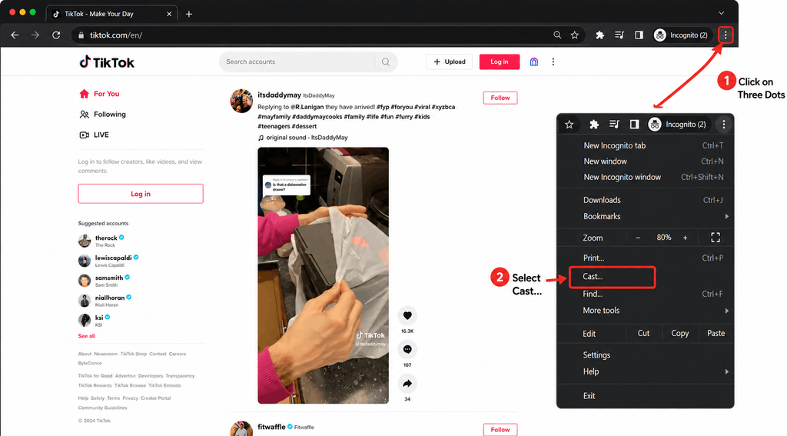Play the itsdaddymay video
This screenshot has width=787, height=436.
coord(324,275)
